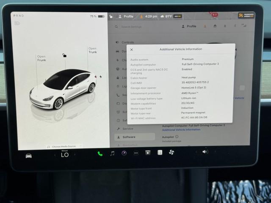This screenshot has height=203, width=271.
Task: Tap Open Trunk
Action: [x=93, y=50]
